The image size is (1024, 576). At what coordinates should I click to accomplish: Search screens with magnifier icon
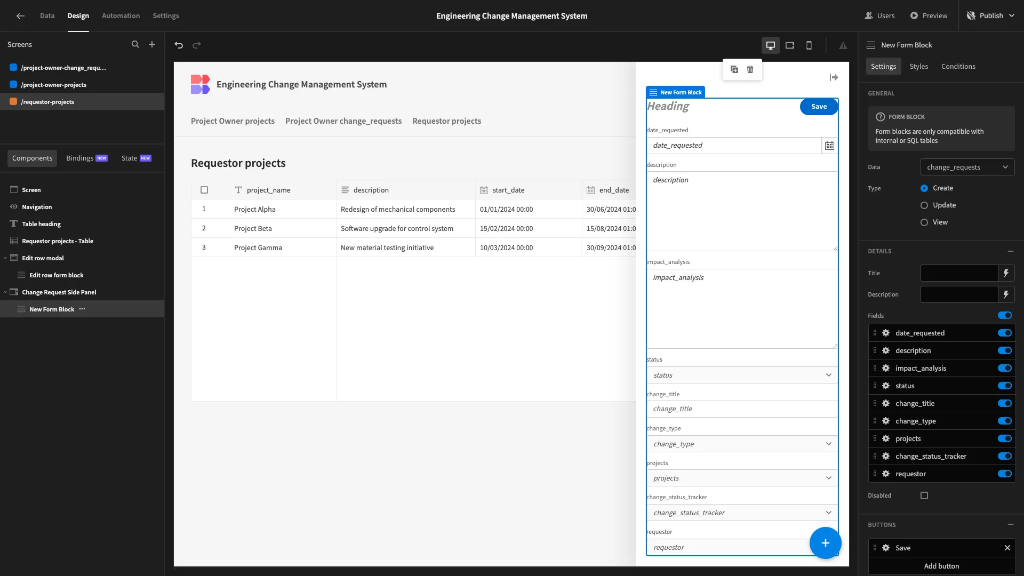click(135, 45)
